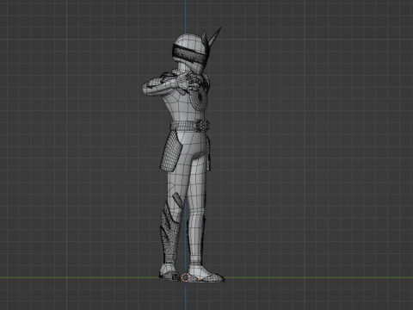The image size is (413, 310).
Task: Select the dark visor band on the helmet
Action: tap(190, 54)
